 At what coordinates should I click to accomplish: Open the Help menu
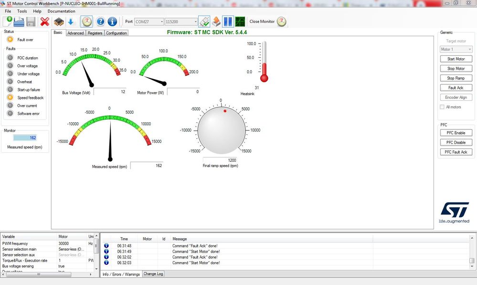[37, 11]
